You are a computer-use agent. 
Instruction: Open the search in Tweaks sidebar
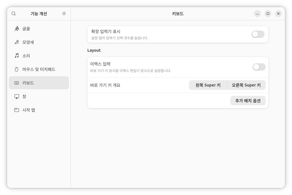tap(14, 14)
